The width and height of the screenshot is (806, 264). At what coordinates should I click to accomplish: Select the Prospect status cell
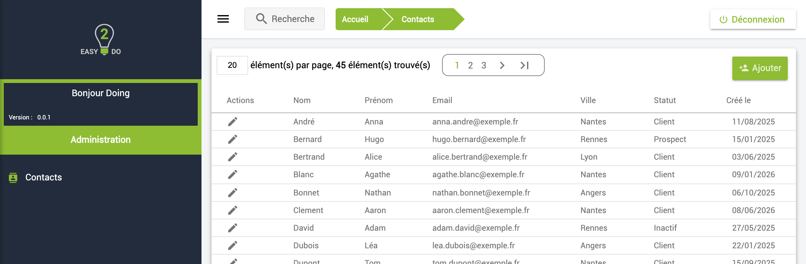pos(670,139)
